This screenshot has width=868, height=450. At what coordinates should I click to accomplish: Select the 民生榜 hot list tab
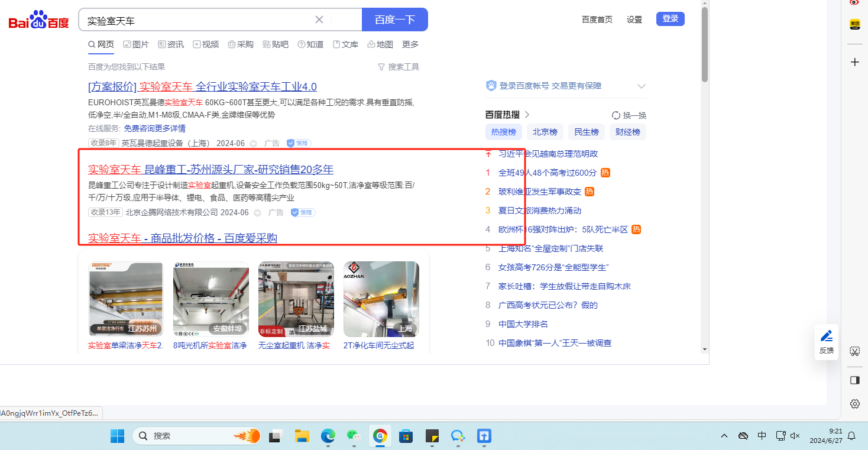click(587, 132)
